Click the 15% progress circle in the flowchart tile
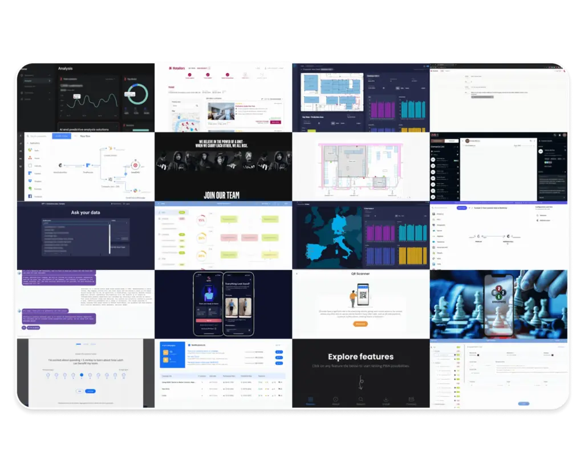The width and height of the screenshot is (584, 471). pos(201,220)
